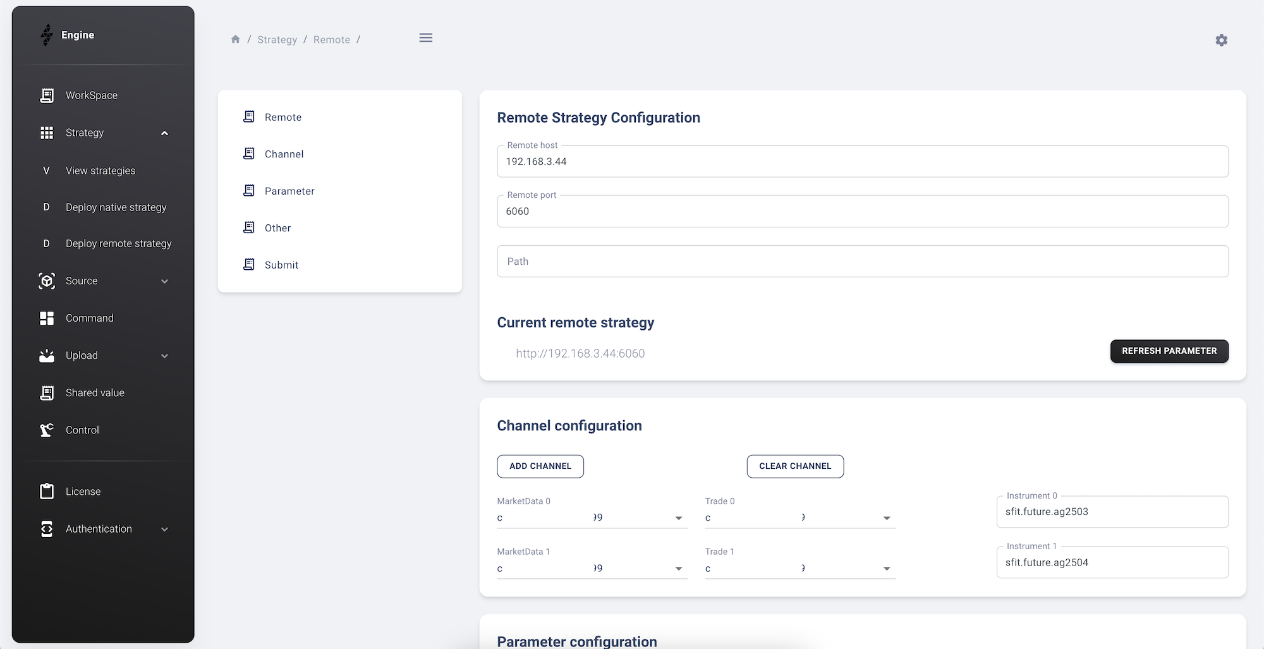1264x649 pixels.
Task: Click the home breadcrumb icon
Action: pyautogui.click(x=236, y=39)
